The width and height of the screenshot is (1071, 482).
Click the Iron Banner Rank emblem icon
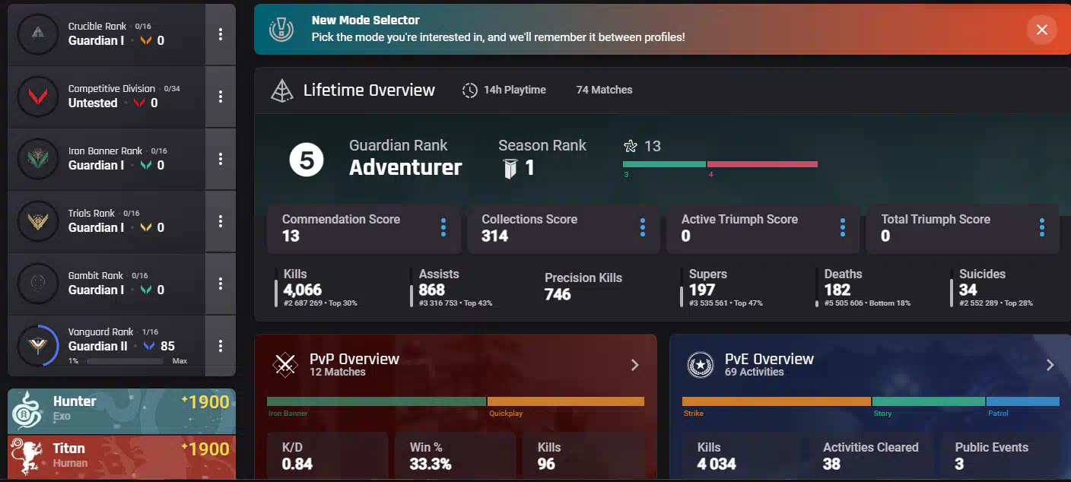point(37,158)
